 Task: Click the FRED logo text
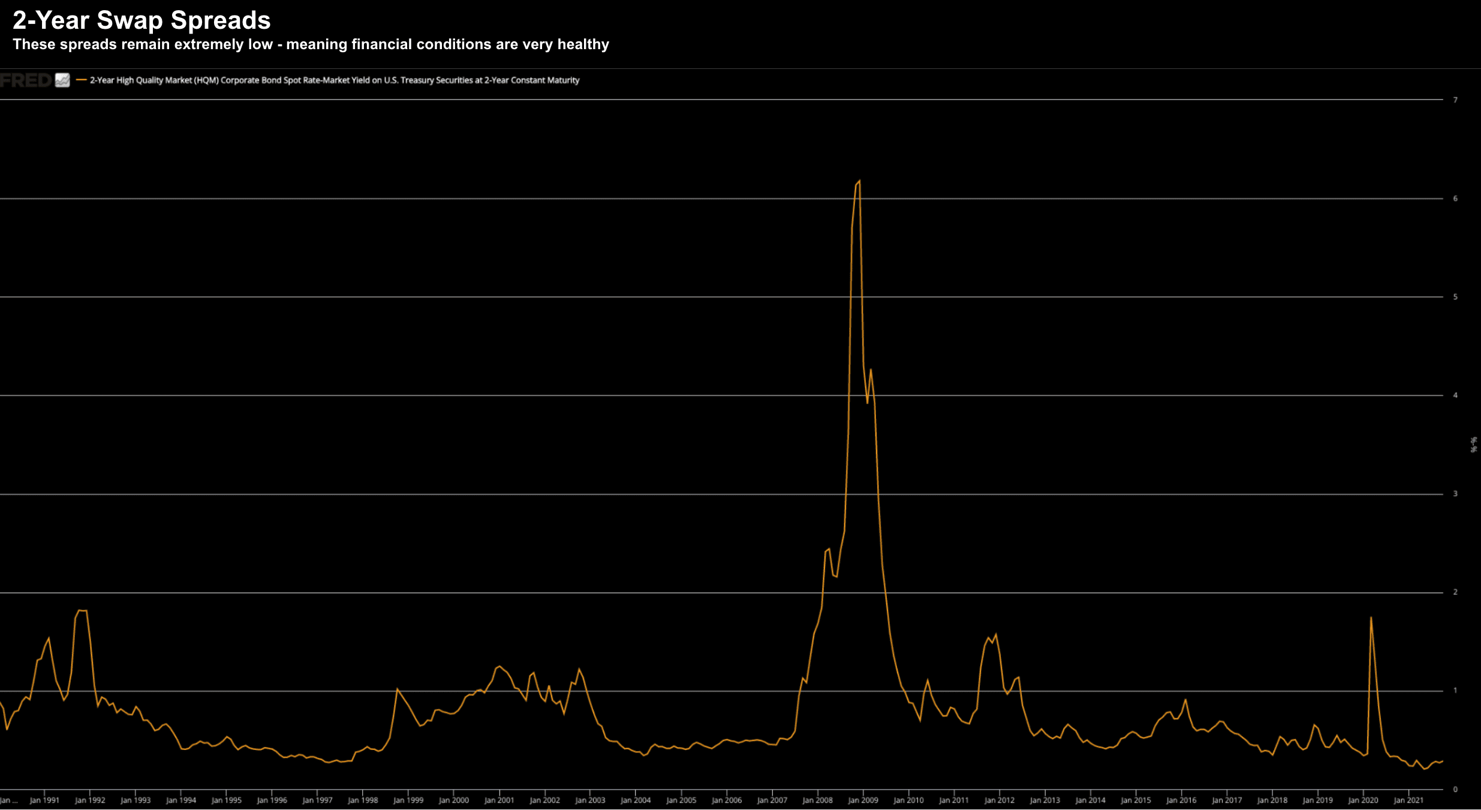click(26, 80)
